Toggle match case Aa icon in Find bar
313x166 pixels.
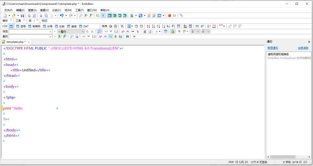(100, 37)
